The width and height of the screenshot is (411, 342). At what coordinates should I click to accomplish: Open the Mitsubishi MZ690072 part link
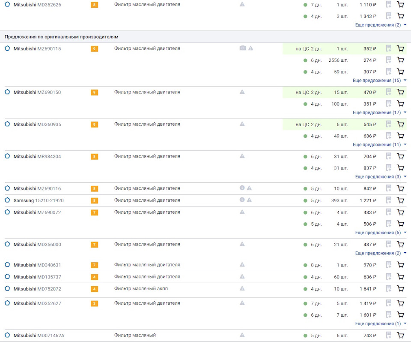(x=37, y=212)
